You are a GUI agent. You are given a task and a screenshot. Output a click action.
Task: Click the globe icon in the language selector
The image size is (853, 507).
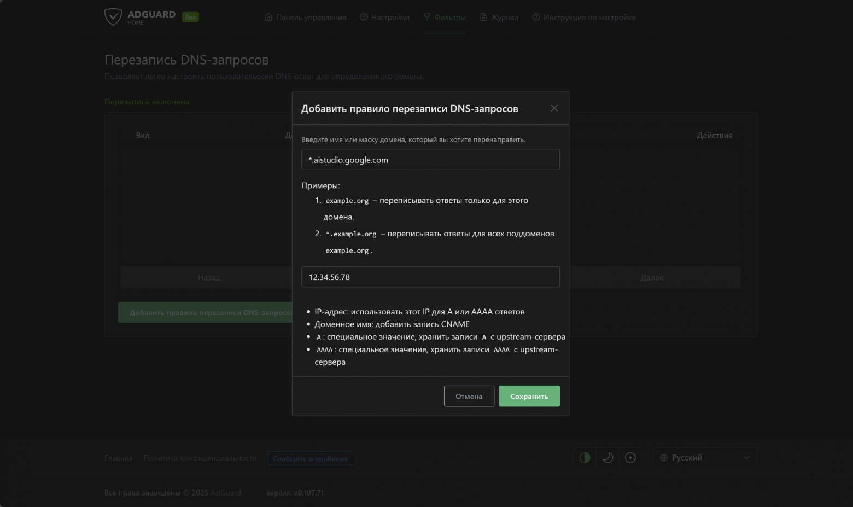(665, 457)
